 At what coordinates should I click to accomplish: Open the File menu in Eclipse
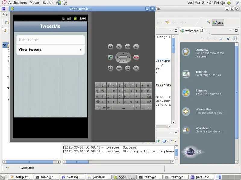[x=5, y=14]
